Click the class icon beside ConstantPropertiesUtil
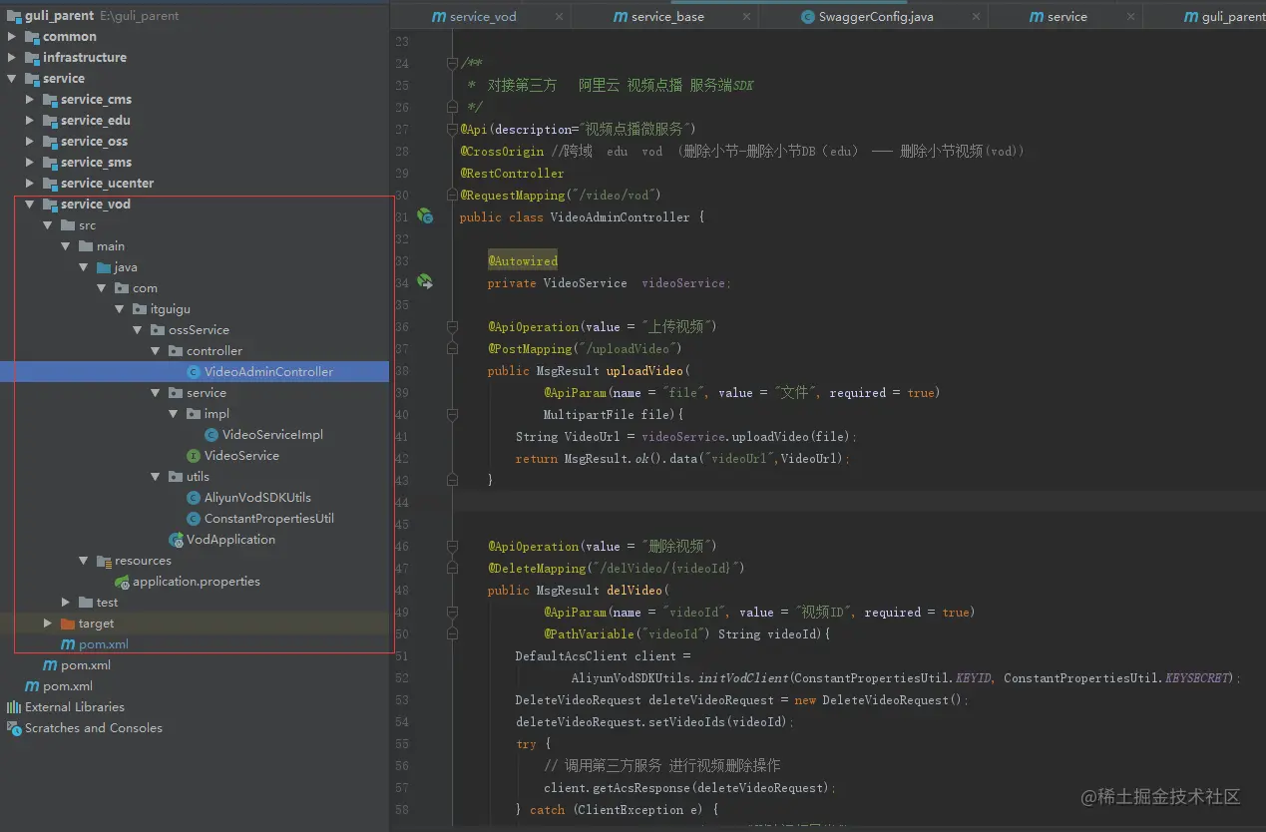The height and width of the screenshot is (832, 1266). click(x=194, y=518)
